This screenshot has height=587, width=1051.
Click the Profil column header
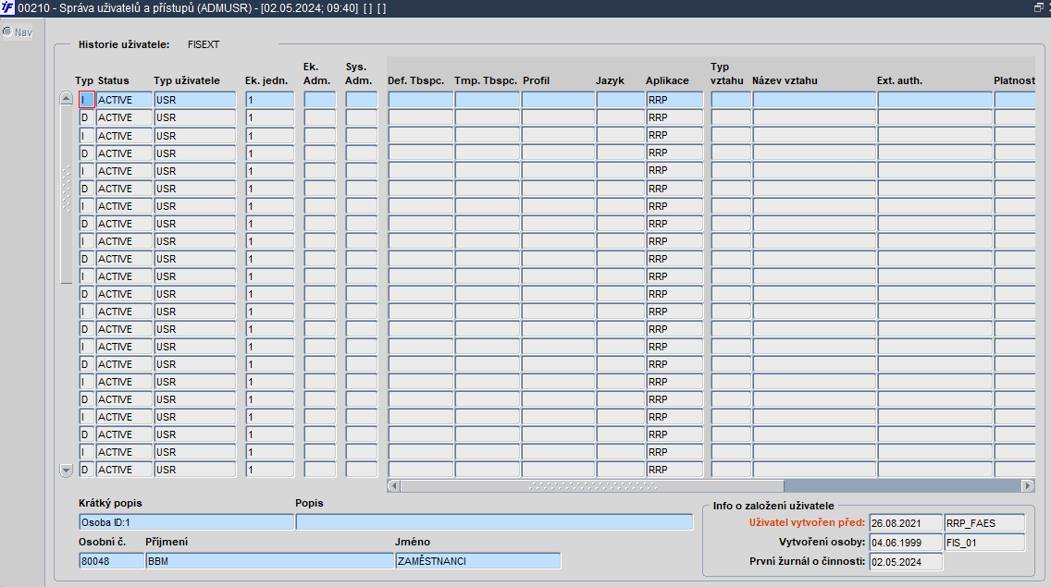click(537, 80)
